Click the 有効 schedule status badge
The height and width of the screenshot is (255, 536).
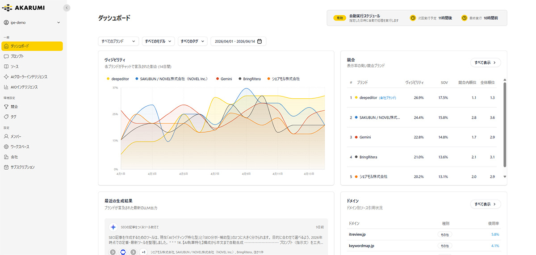pyautogui.click(x=340, y=18)
